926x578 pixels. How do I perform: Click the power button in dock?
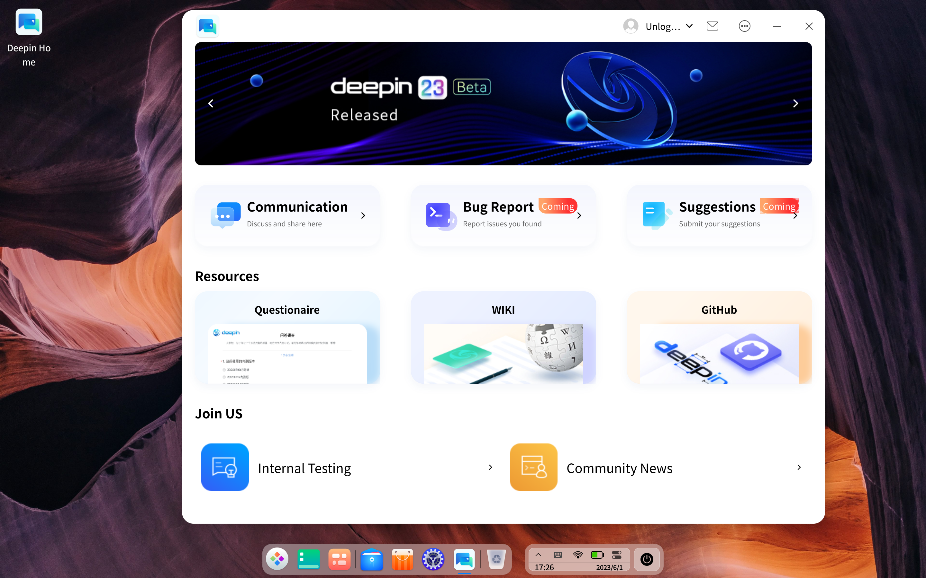click(647, 559)
